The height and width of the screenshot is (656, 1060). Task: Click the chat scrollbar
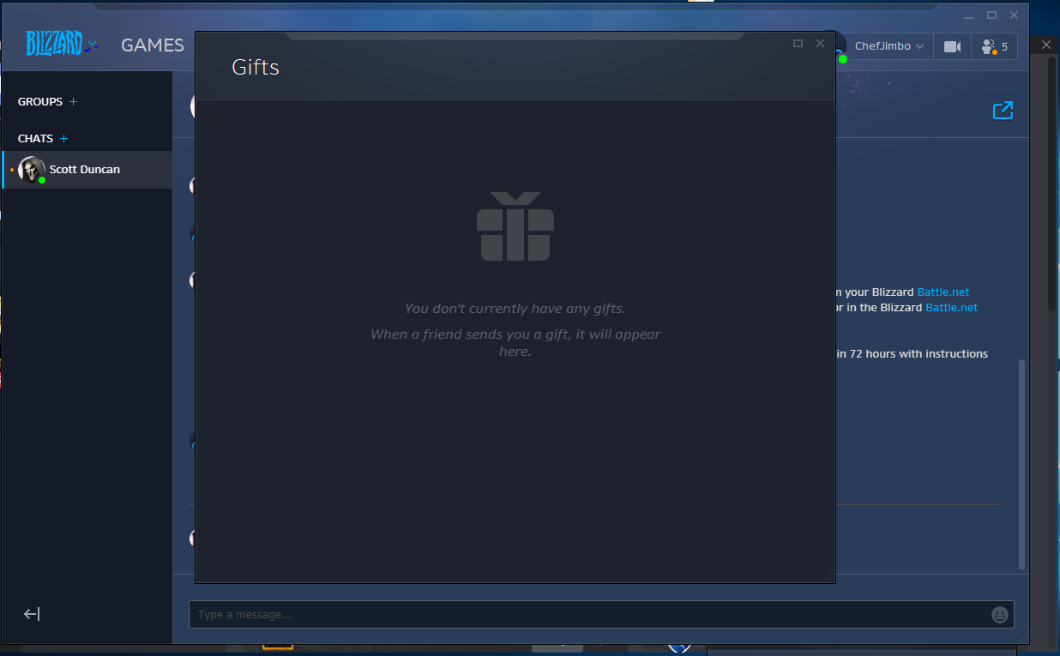pyautogui.click(x=1021, y=463)
